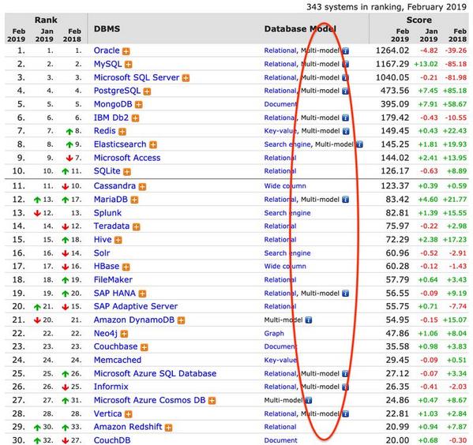Image resolution: width=473 pixels, height=445 pixels.
Task: Open the Splunk link
Action: pyautogui.click(x=107, y=213)
